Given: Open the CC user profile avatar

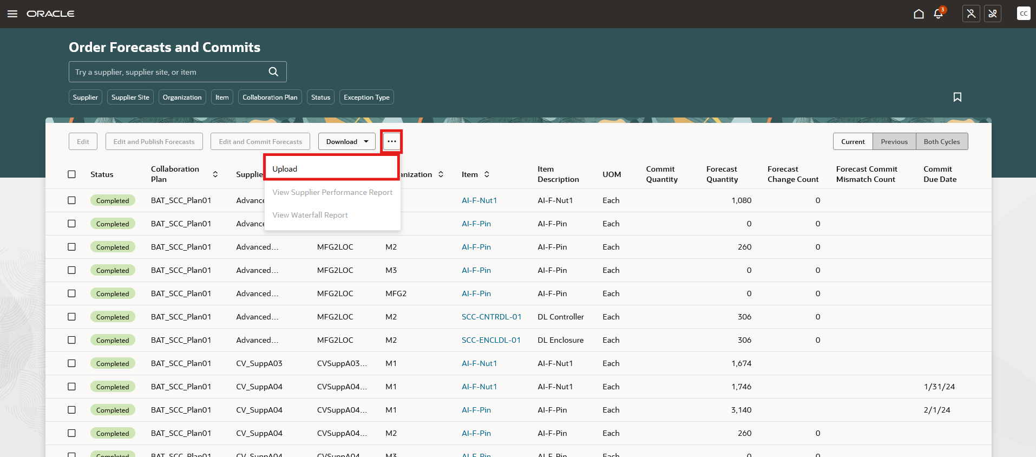Looking at the screenshot, I should click(1024, 14).
